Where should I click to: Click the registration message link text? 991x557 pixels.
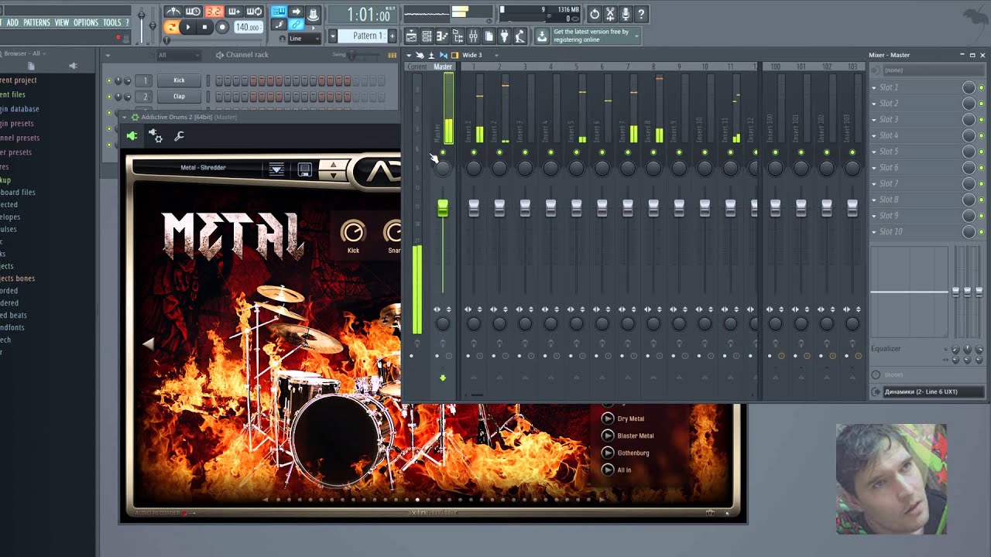tap(591, 36)
